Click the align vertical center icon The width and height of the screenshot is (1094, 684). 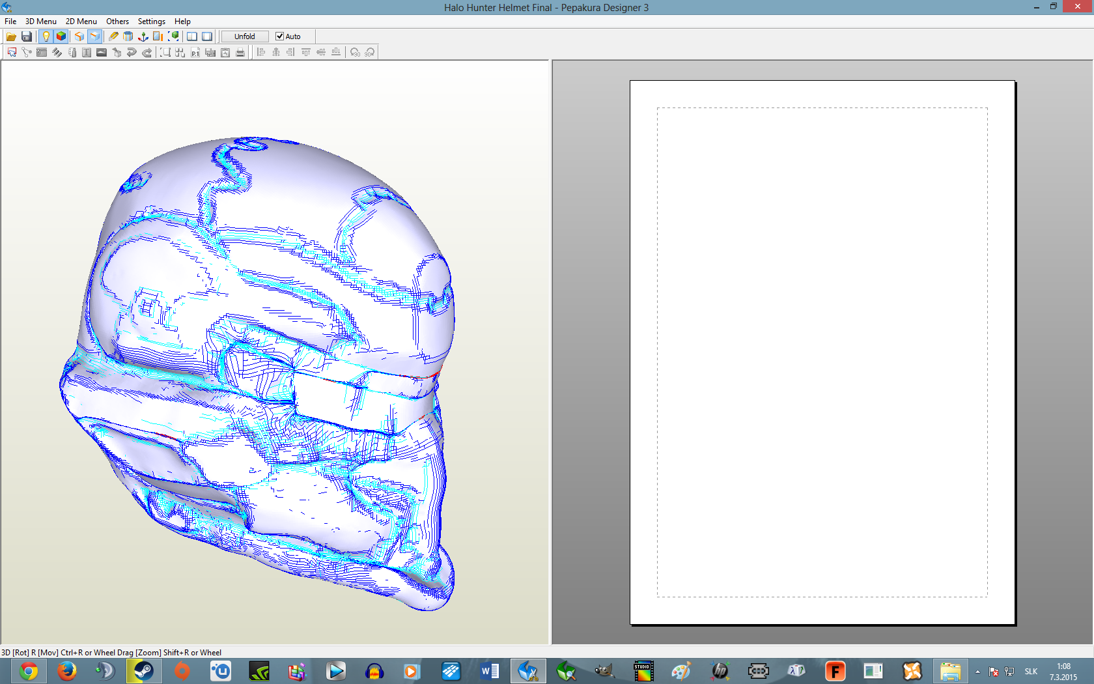[321, 53]
